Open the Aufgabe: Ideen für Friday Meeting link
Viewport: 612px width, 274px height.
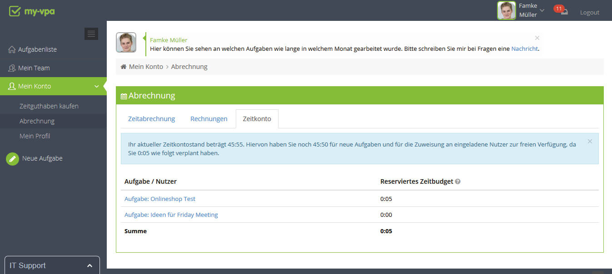coord(171,215)
